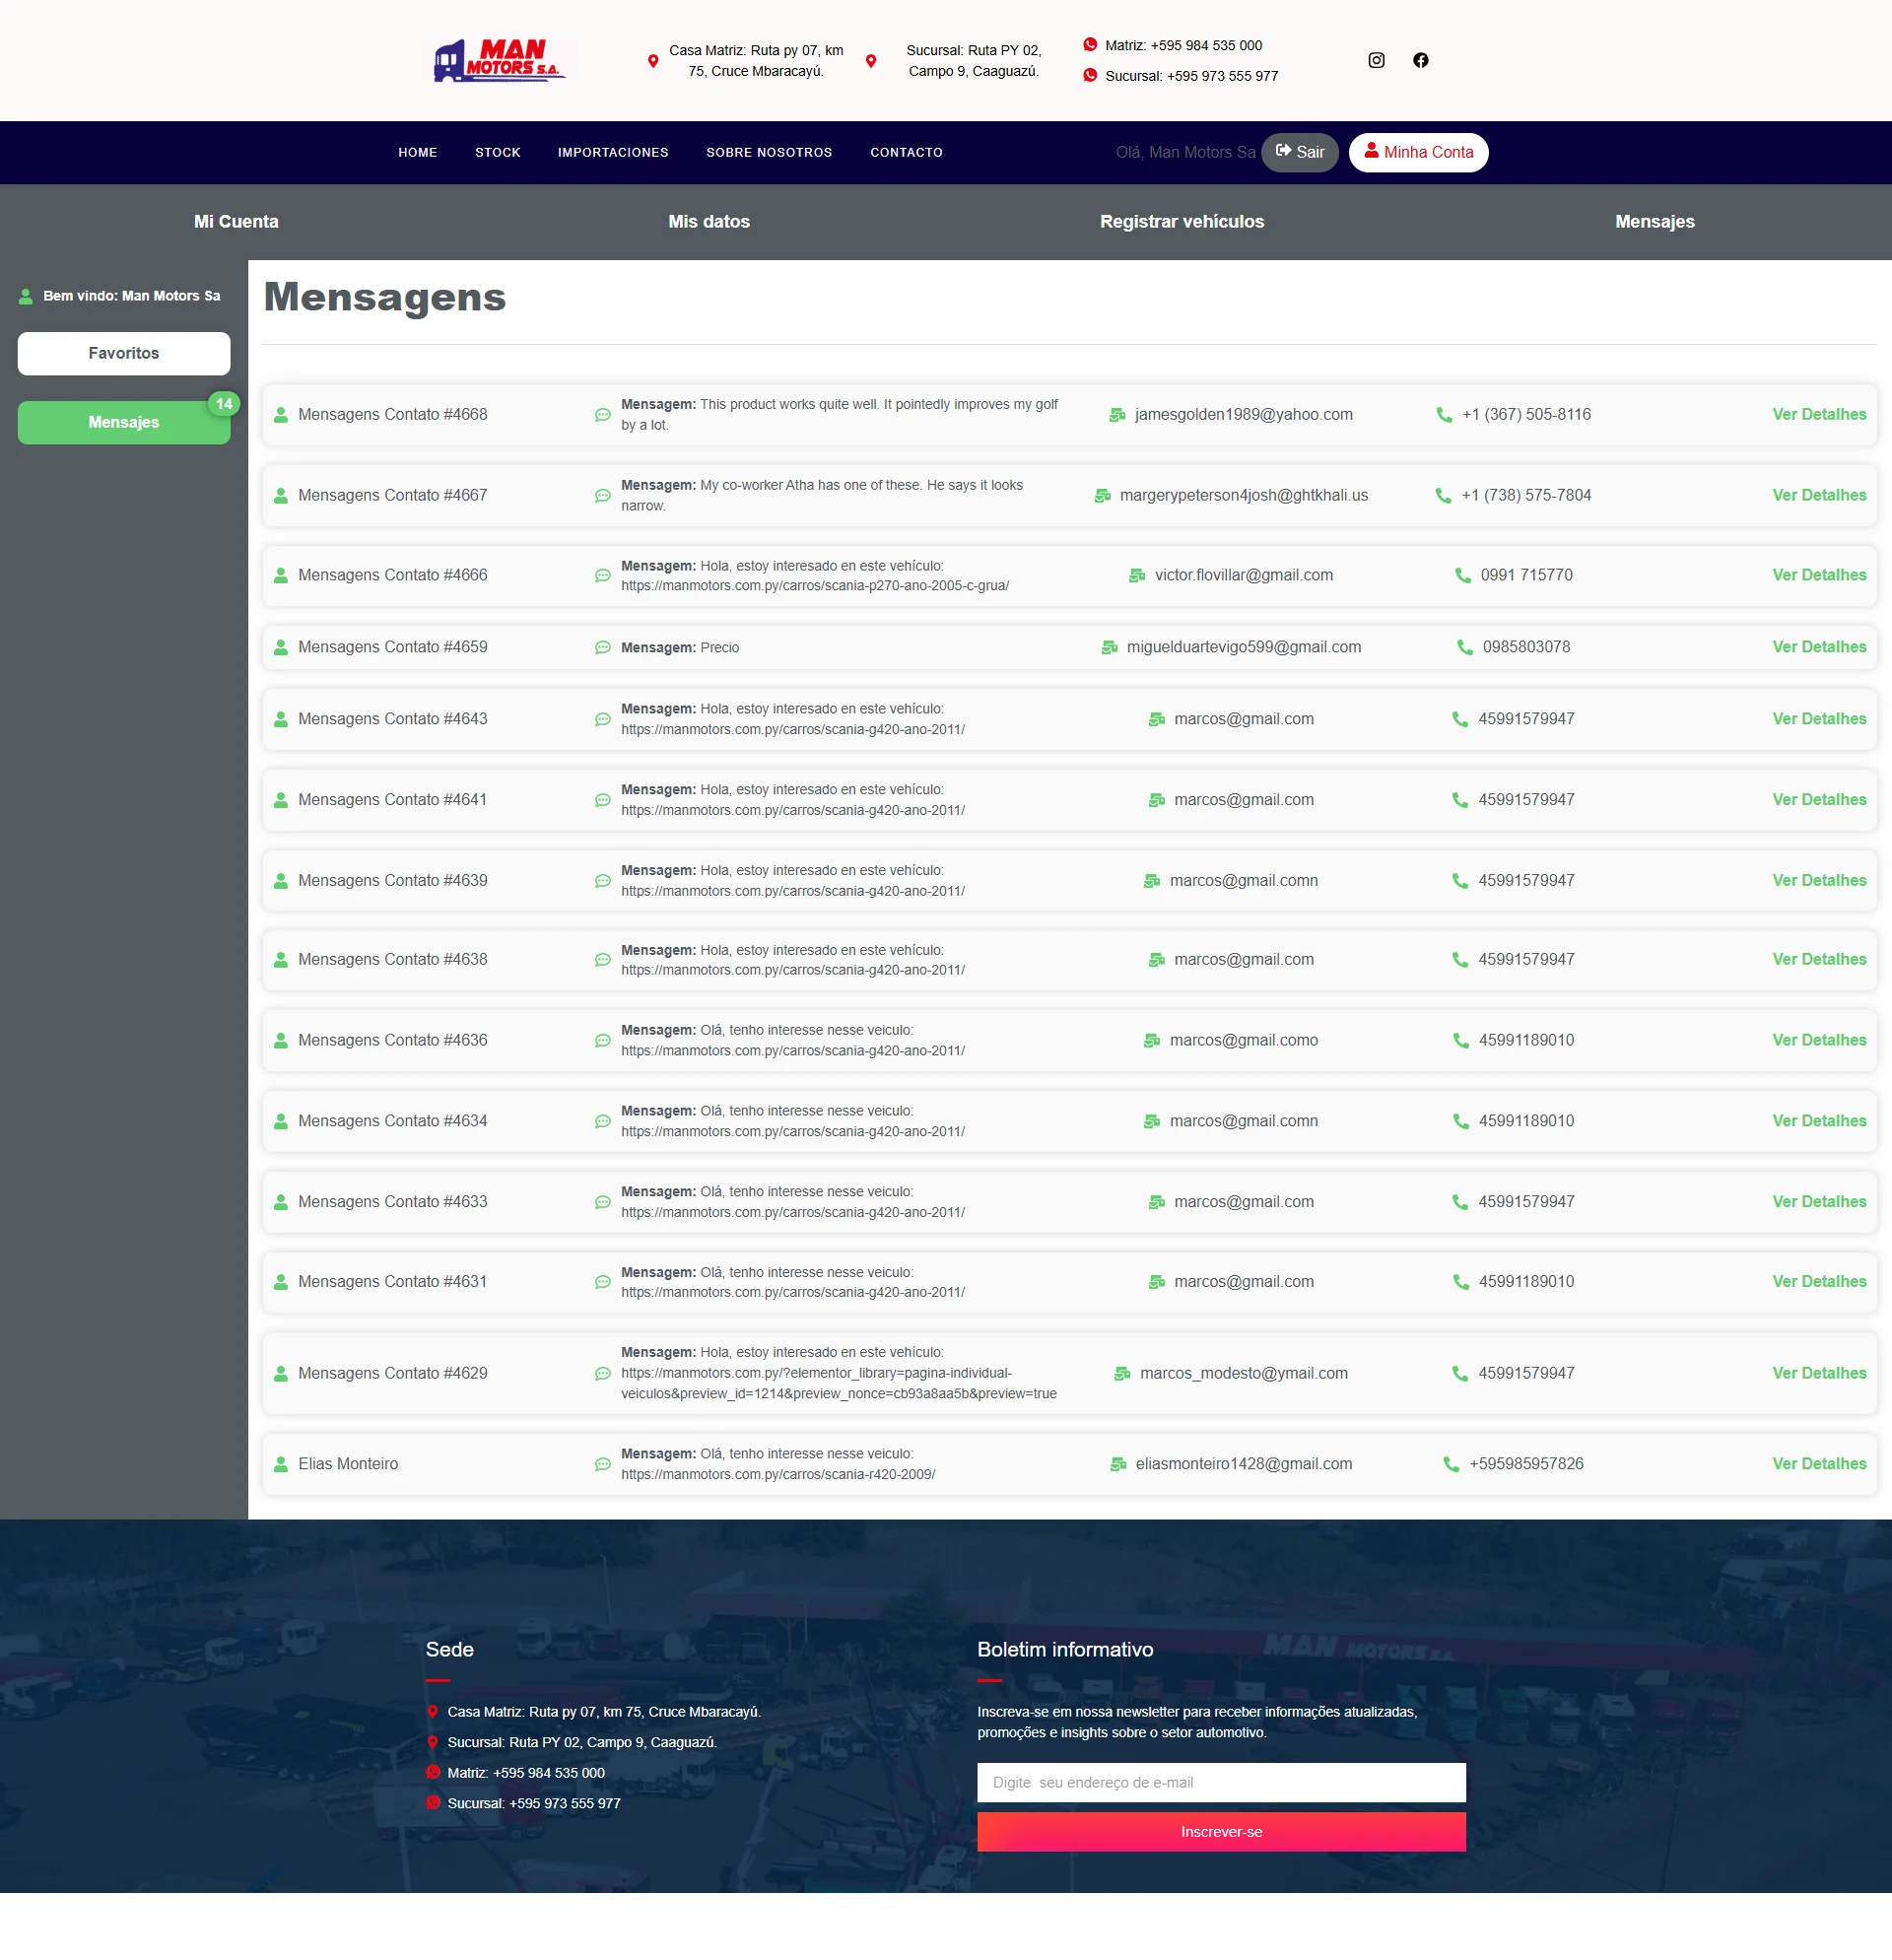This screenshot has width=1892, height=1960.
Task: View details of Contato #4659
Action: (x=1819, y=647)
